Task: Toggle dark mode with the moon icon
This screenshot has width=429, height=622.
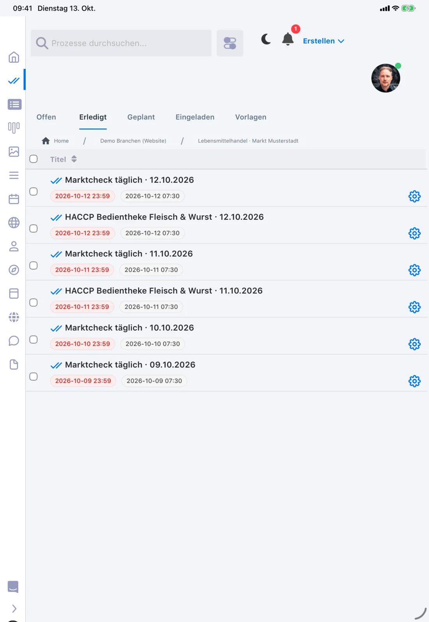Action: (266, 39)
